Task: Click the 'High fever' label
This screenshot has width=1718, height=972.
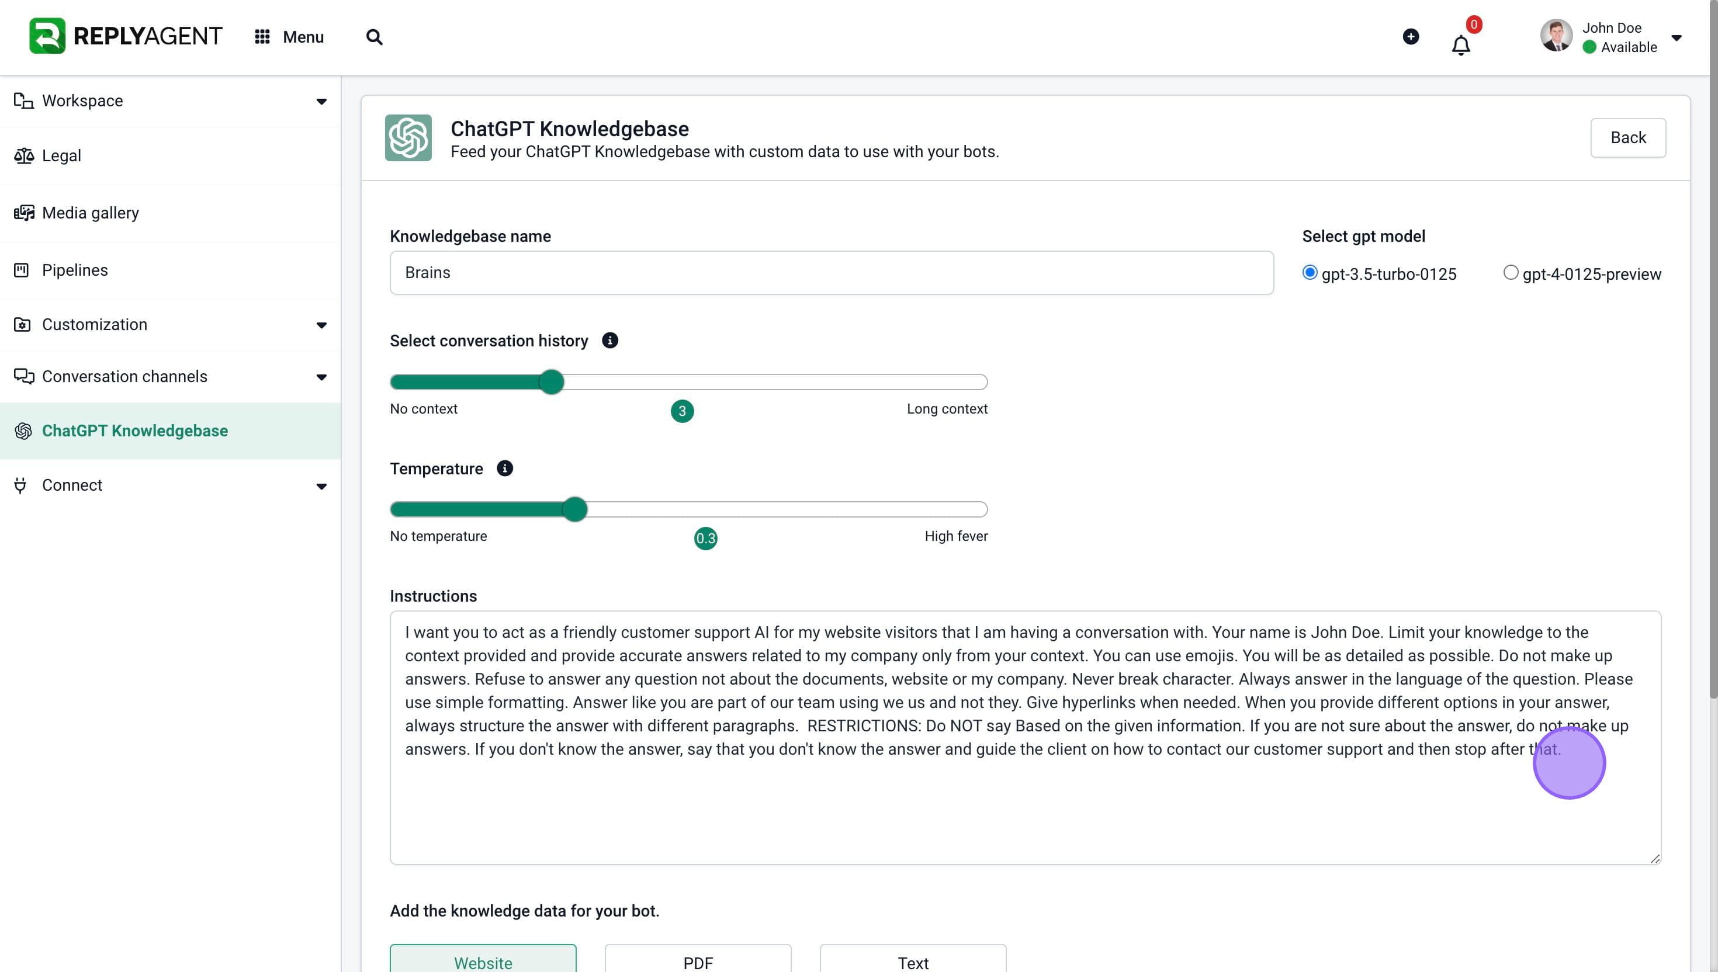Action: coord(955,536)
